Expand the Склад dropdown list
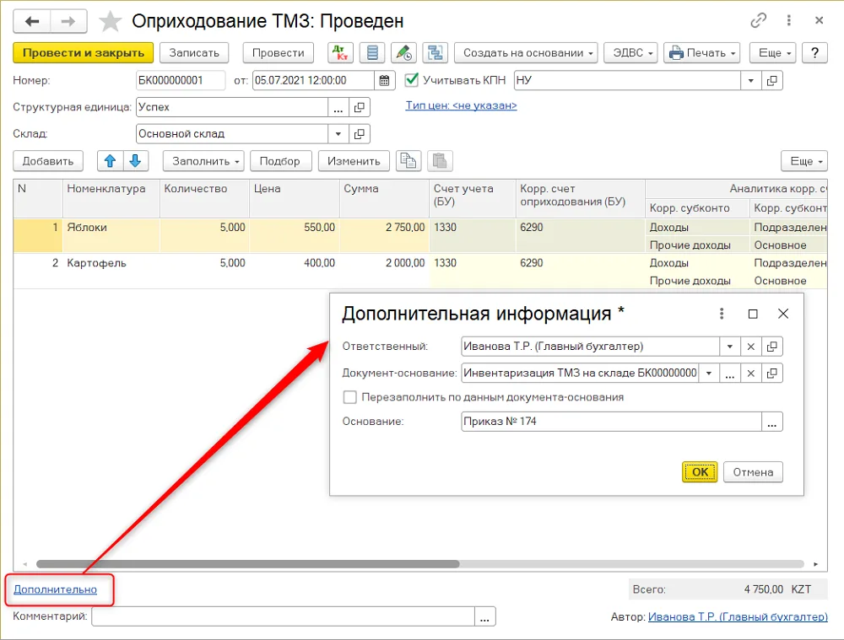844x640 pixels. click(x=338, y=134)
